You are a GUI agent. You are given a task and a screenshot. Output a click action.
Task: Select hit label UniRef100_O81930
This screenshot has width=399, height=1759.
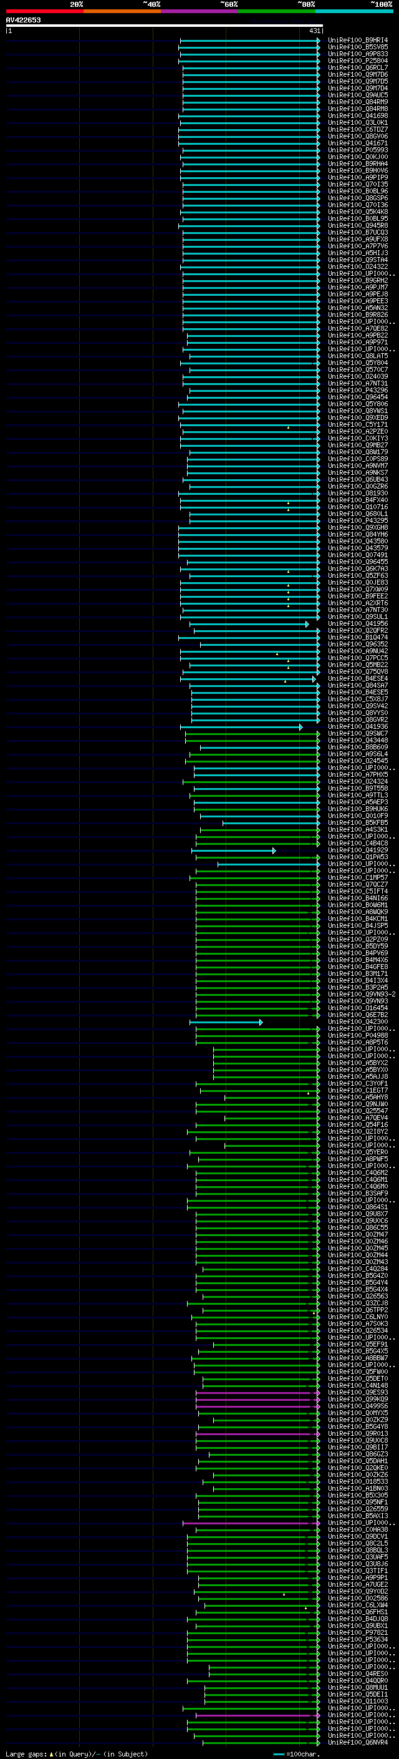pos(357,493)
